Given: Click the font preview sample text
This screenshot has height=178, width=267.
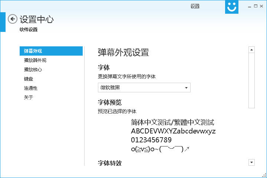Looking at the screenshot, I should click(173, 136).
